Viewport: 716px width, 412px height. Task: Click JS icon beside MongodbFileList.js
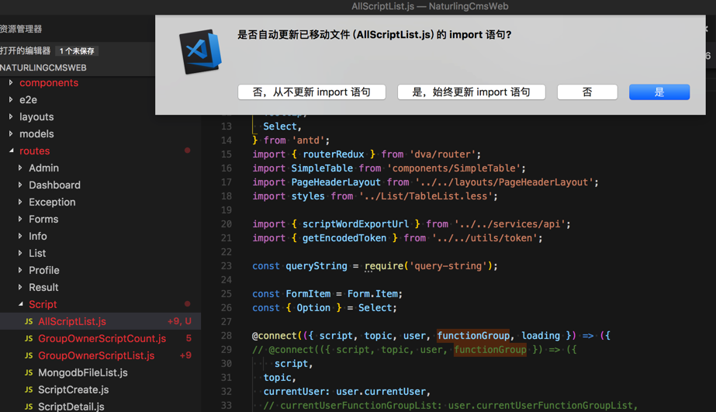(29, 372)
